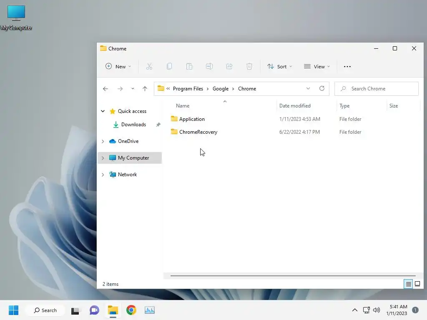The height and width of the screenshot is (320, 427).
Task: Click the ChromeRecovery folder icon
Action: point(174,132)
